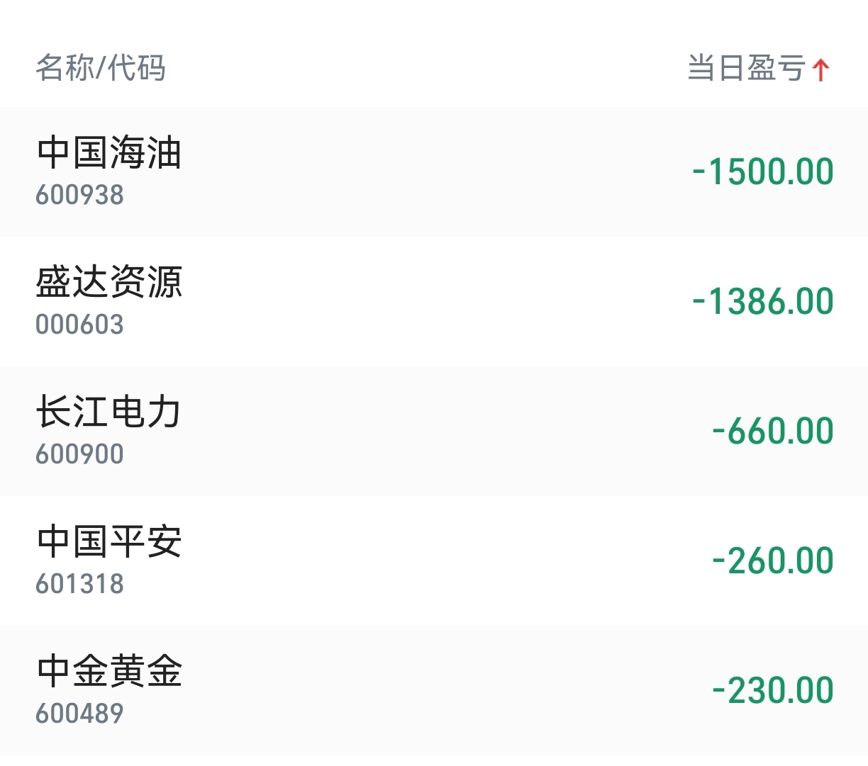Select stock code 600489
Viewport: 868px width, 766px height.
coord(79,714)
